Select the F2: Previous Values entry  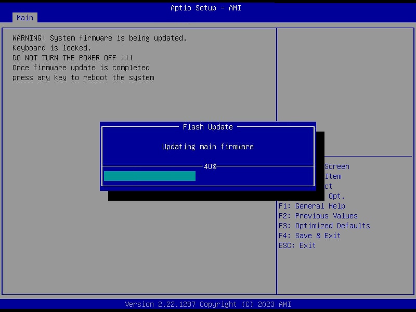(318, 216)
